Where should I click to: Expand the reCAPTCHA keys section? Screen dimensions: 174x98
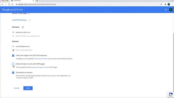(19, 20)
